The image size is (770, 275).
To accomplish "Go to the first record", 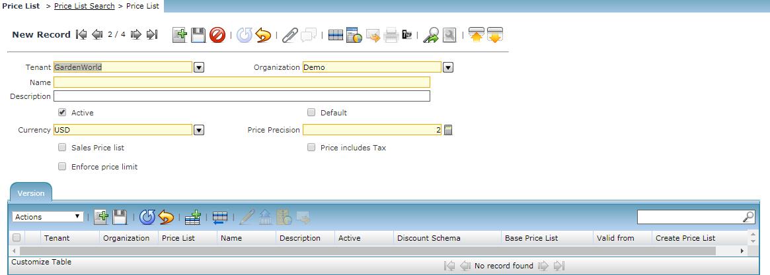I will 81,34.
